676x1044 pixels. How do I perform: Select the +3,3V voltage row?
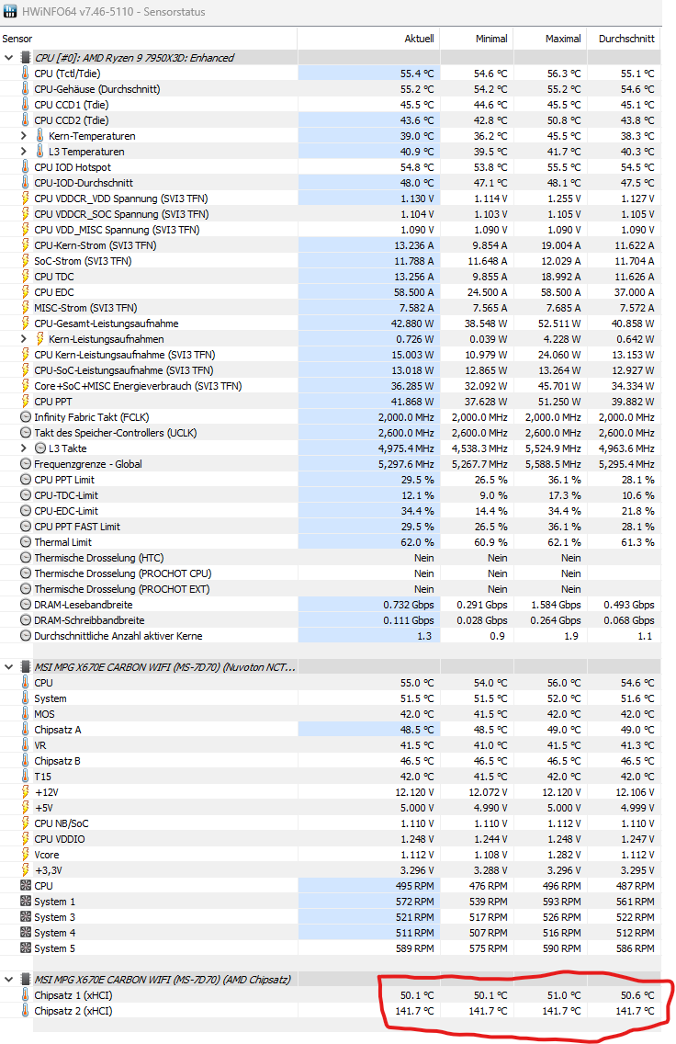coord(331,870)
